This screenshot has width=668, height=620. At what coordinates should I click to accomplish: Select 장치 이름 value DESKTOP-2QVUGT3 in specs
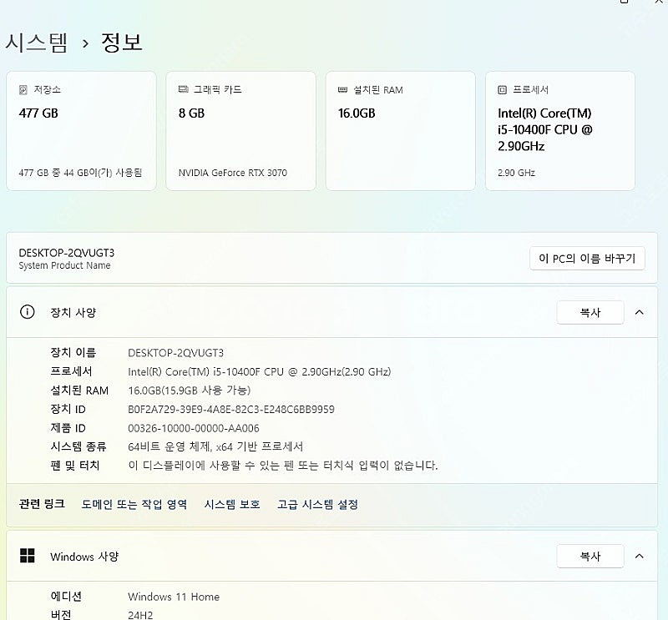[x=176, y=353]
